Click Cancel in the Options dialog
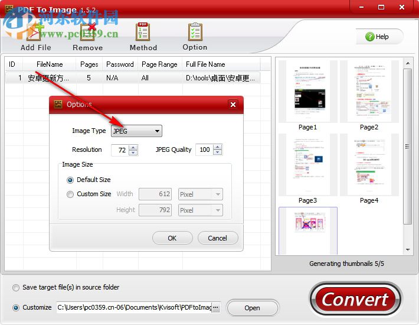 tap(218, 238)
